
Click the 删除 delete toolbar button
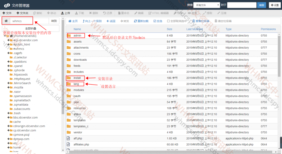click(94, 13)
